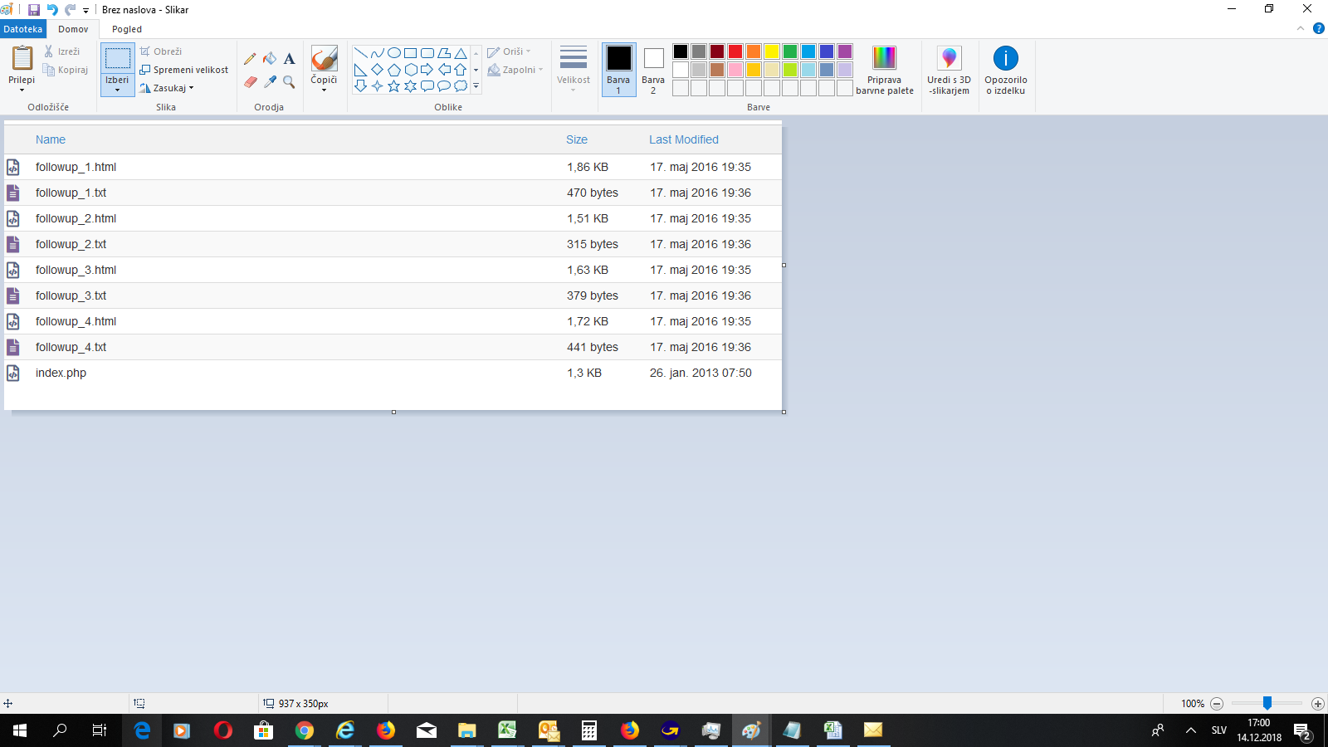Open Priprava barvne palete editor

coord(885,71)
